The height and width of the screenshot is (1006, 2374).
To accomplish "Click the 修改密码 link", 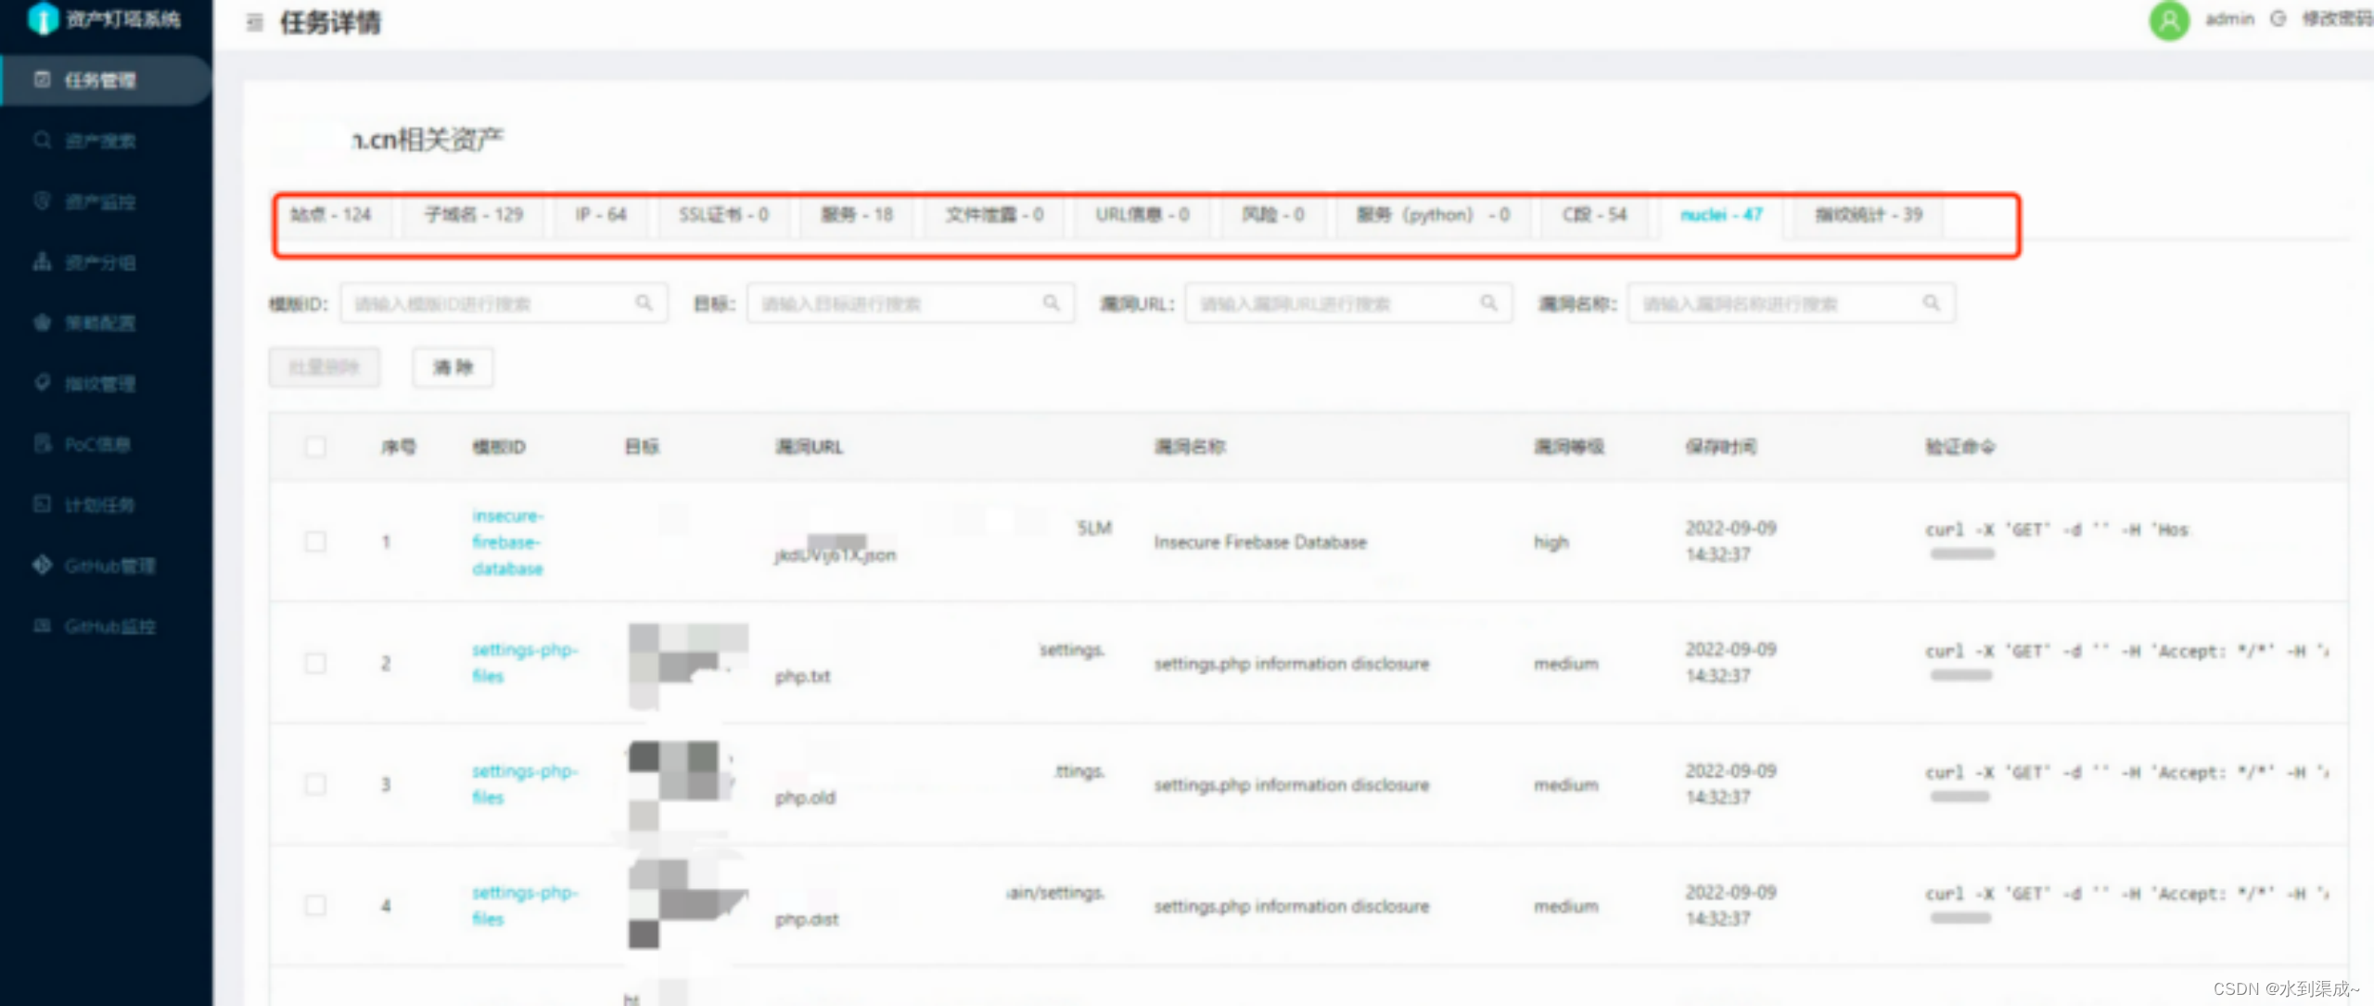I will 2336,19.
